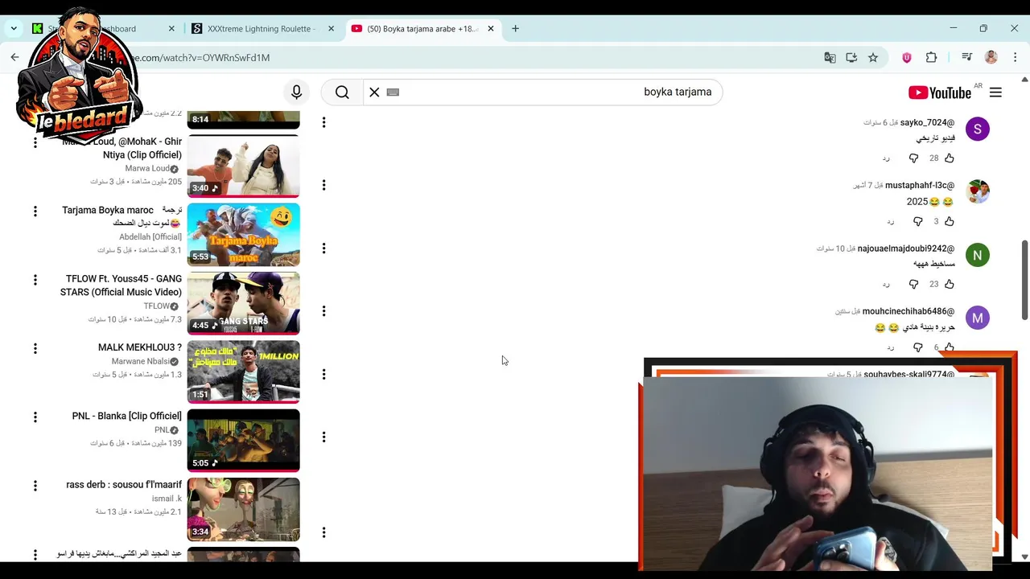1030x579 pixels.
Task: Play the PNL Blanka 5:05 thumbnail
Action: (x=243, y=441)
